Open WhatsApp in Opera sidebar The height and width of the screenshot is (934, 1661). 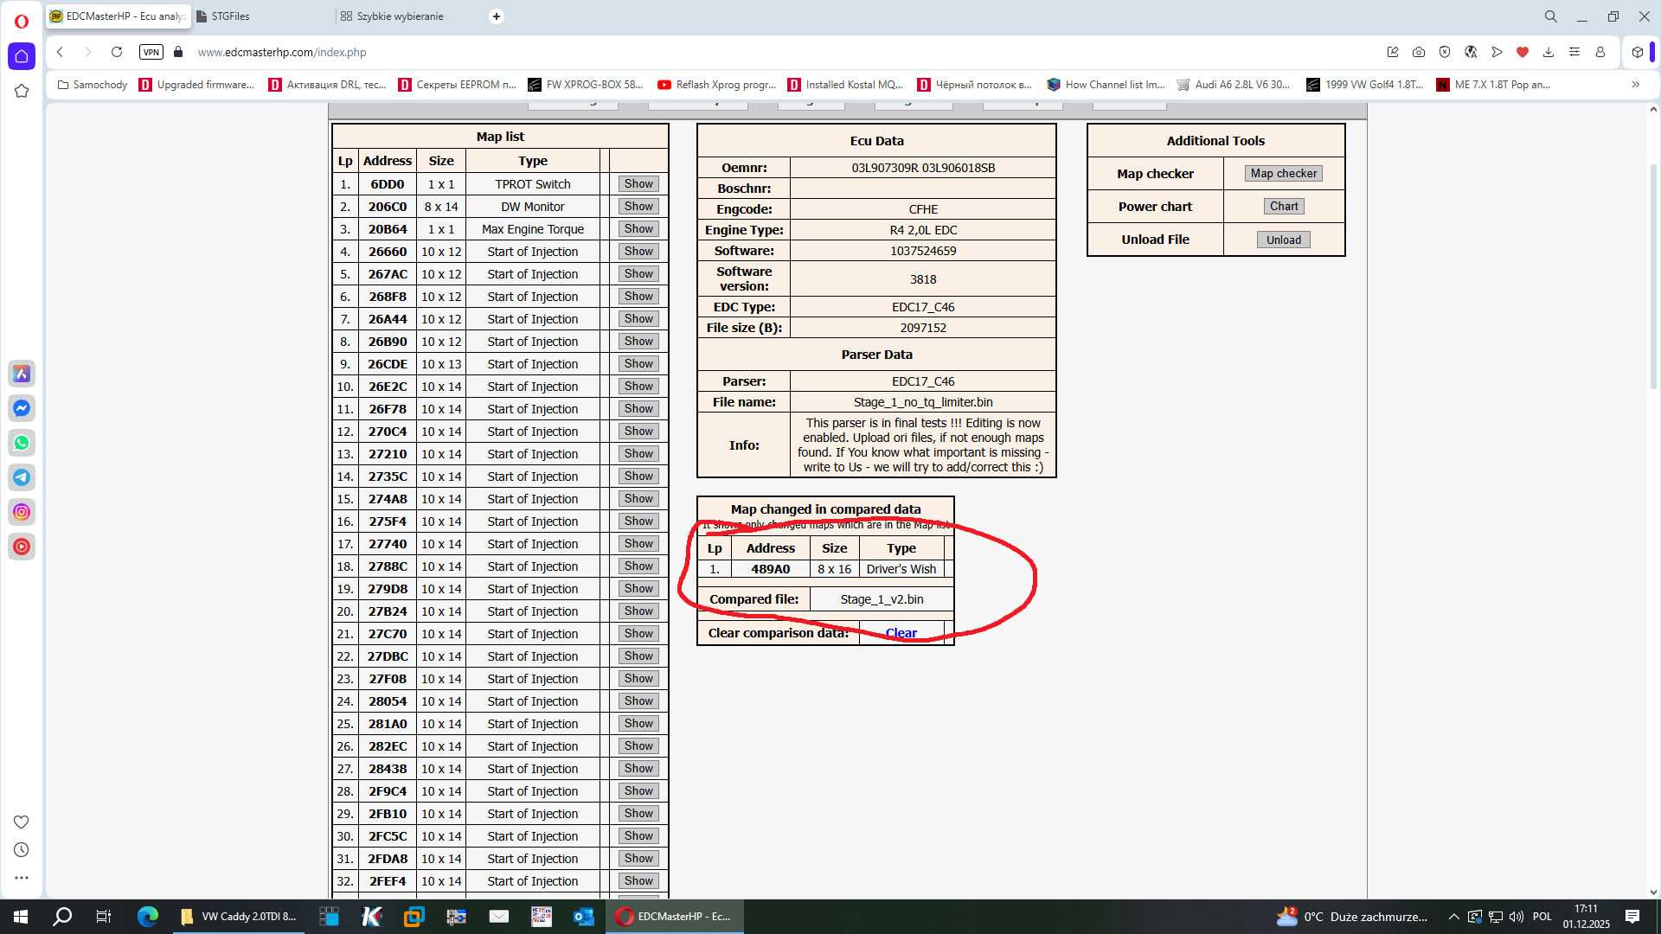point(22,443)
